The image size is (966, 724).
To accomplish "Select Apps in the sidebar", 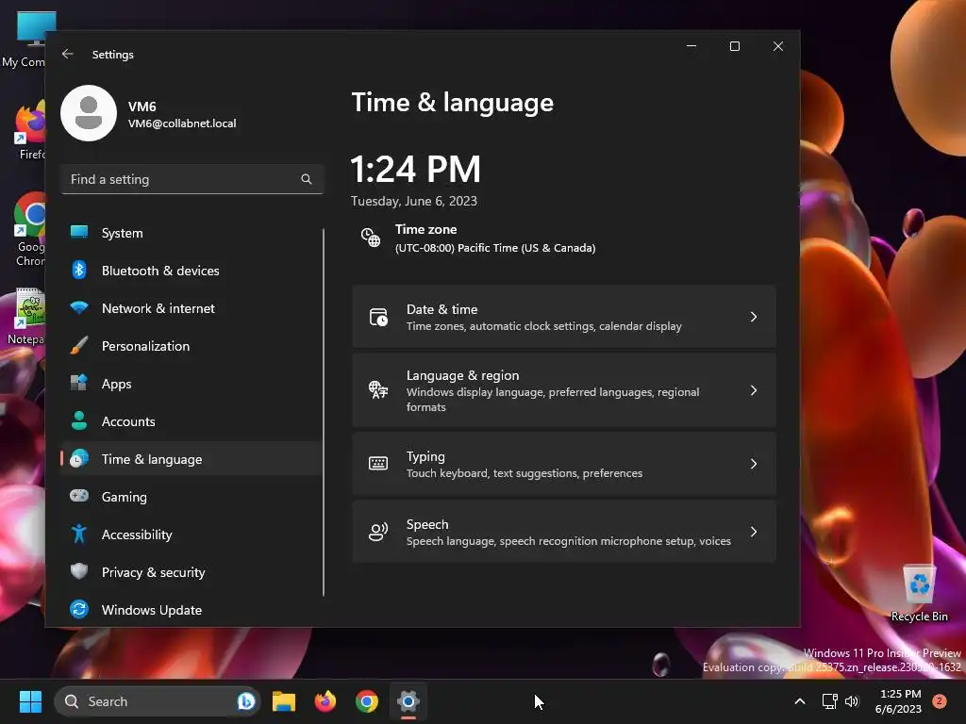I will click(x=191, y=384).
